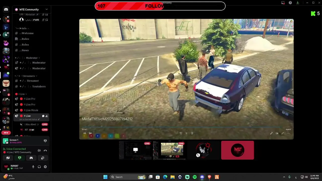Collapse the Streamers category

pos(26,76)
